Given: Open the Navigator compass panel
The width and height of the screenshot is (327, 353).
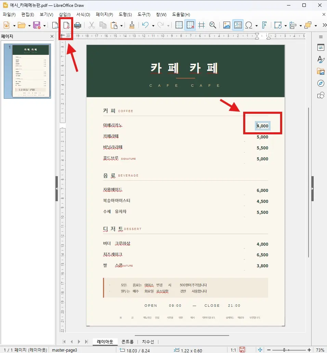Looking at the screenshot, I should tap(321, 83).
